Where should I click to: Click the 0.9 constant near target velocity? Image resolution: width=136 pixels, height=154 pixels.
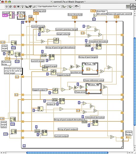pyautogui.click(x=83, y=33)
